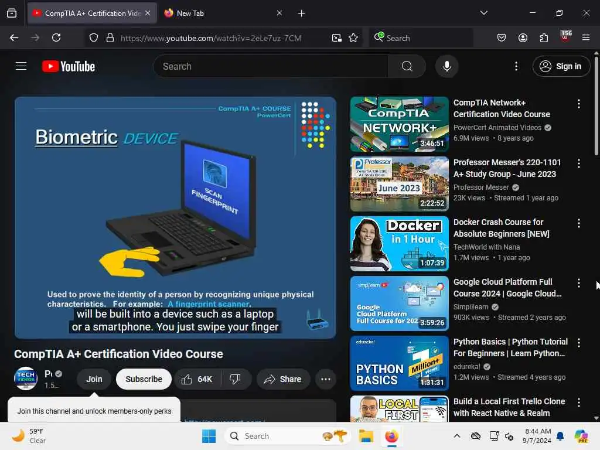Click the YouTube URL address field
The height and width of the screenshot is (450, 600).
click(211, 38)
